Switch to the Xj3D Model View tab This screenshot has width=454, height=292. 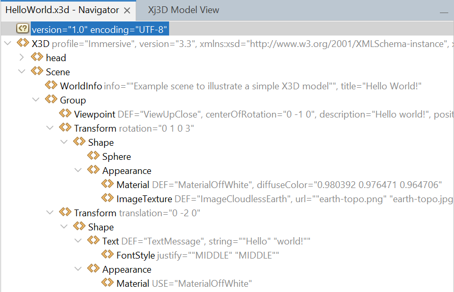pyautogui.click(x=183, y=10)
